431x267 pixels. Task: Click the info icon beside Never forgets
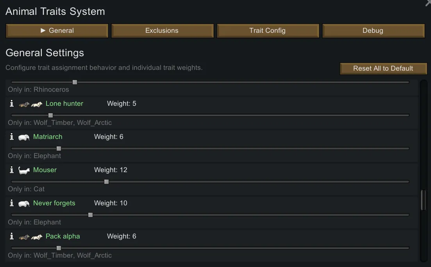coord(12,203)
